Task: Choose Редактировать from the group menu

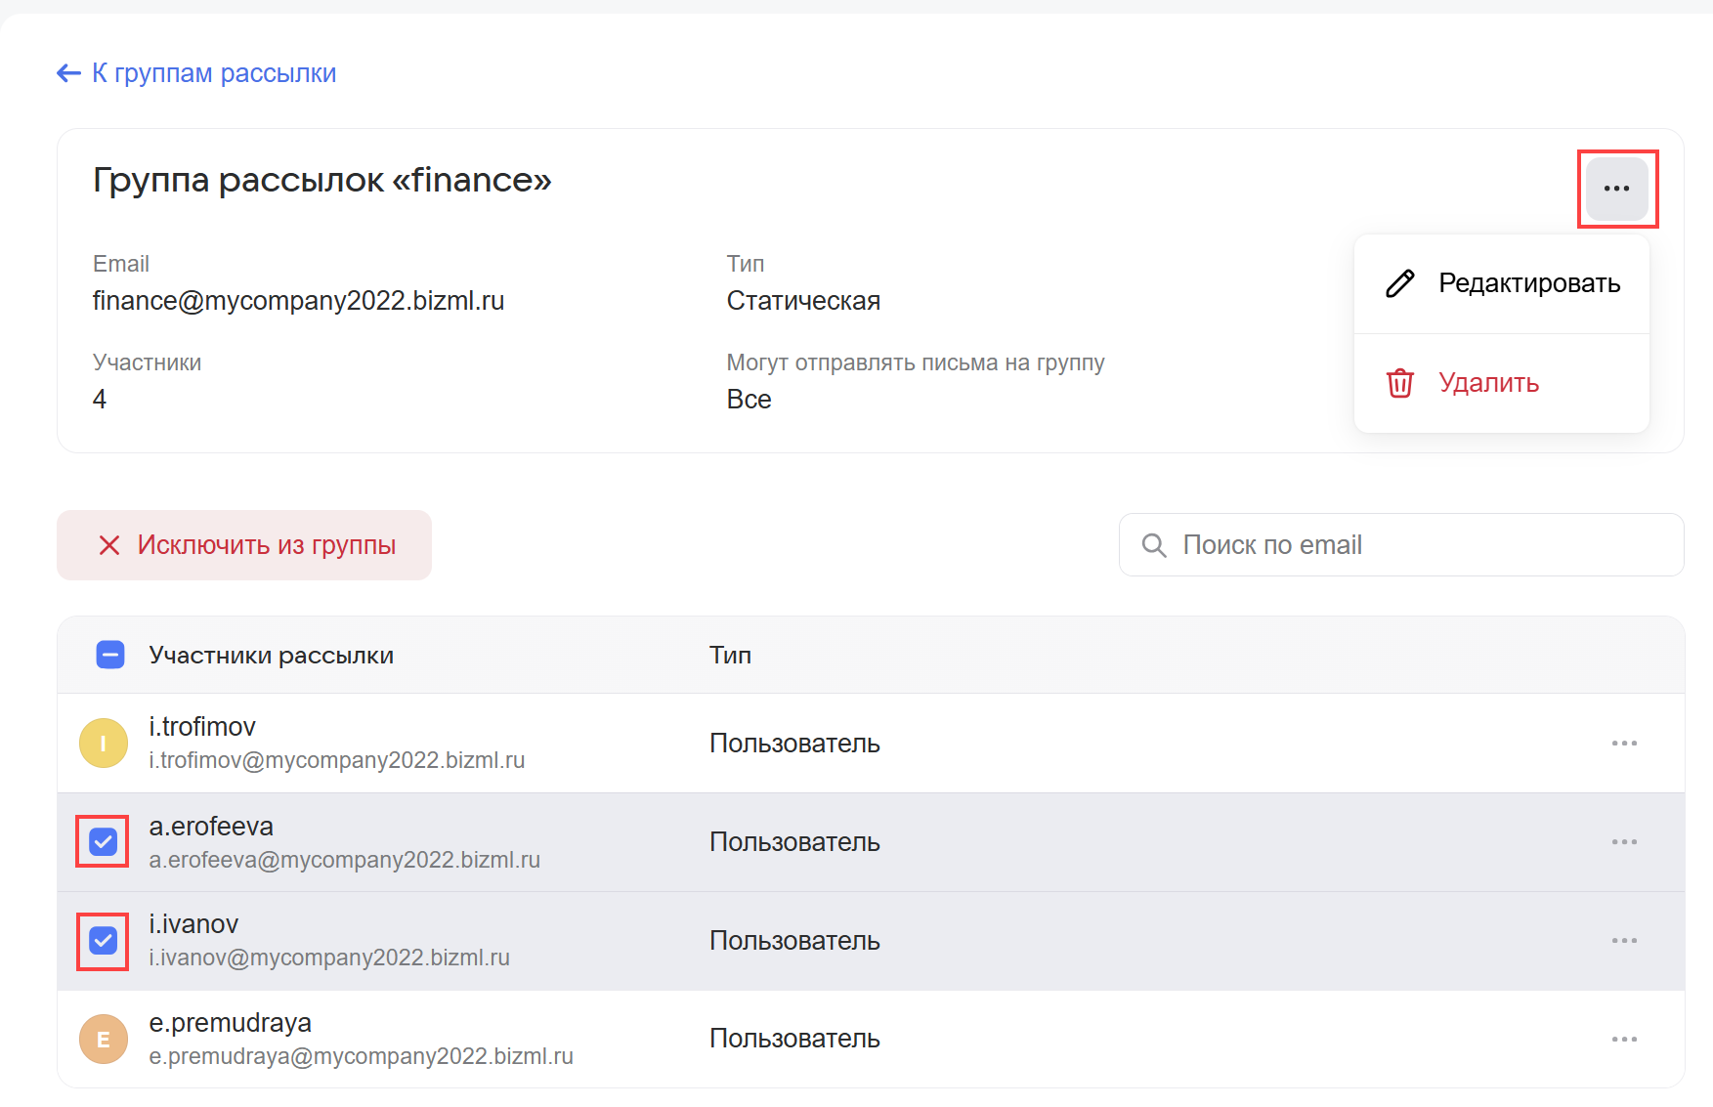Action: 1528,283
